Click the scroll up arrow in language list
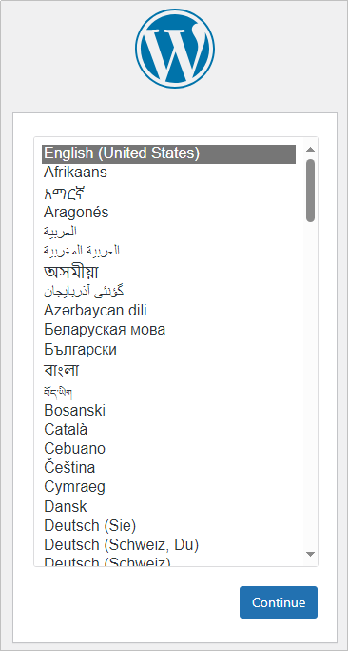Image resolution: width=348 pixels, height=651 pixels. [x=310, y=150]
